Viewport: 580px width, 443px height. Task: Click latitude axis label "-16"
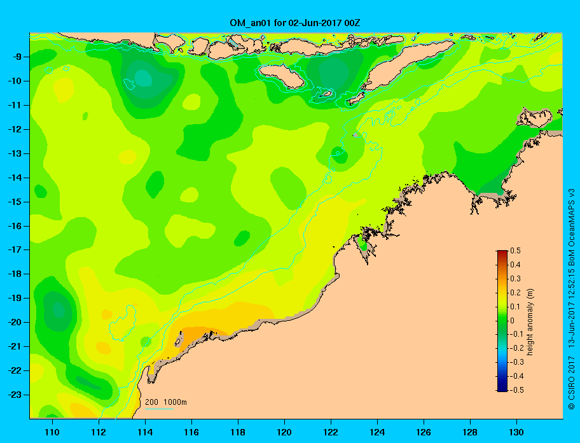pos(14,226)
